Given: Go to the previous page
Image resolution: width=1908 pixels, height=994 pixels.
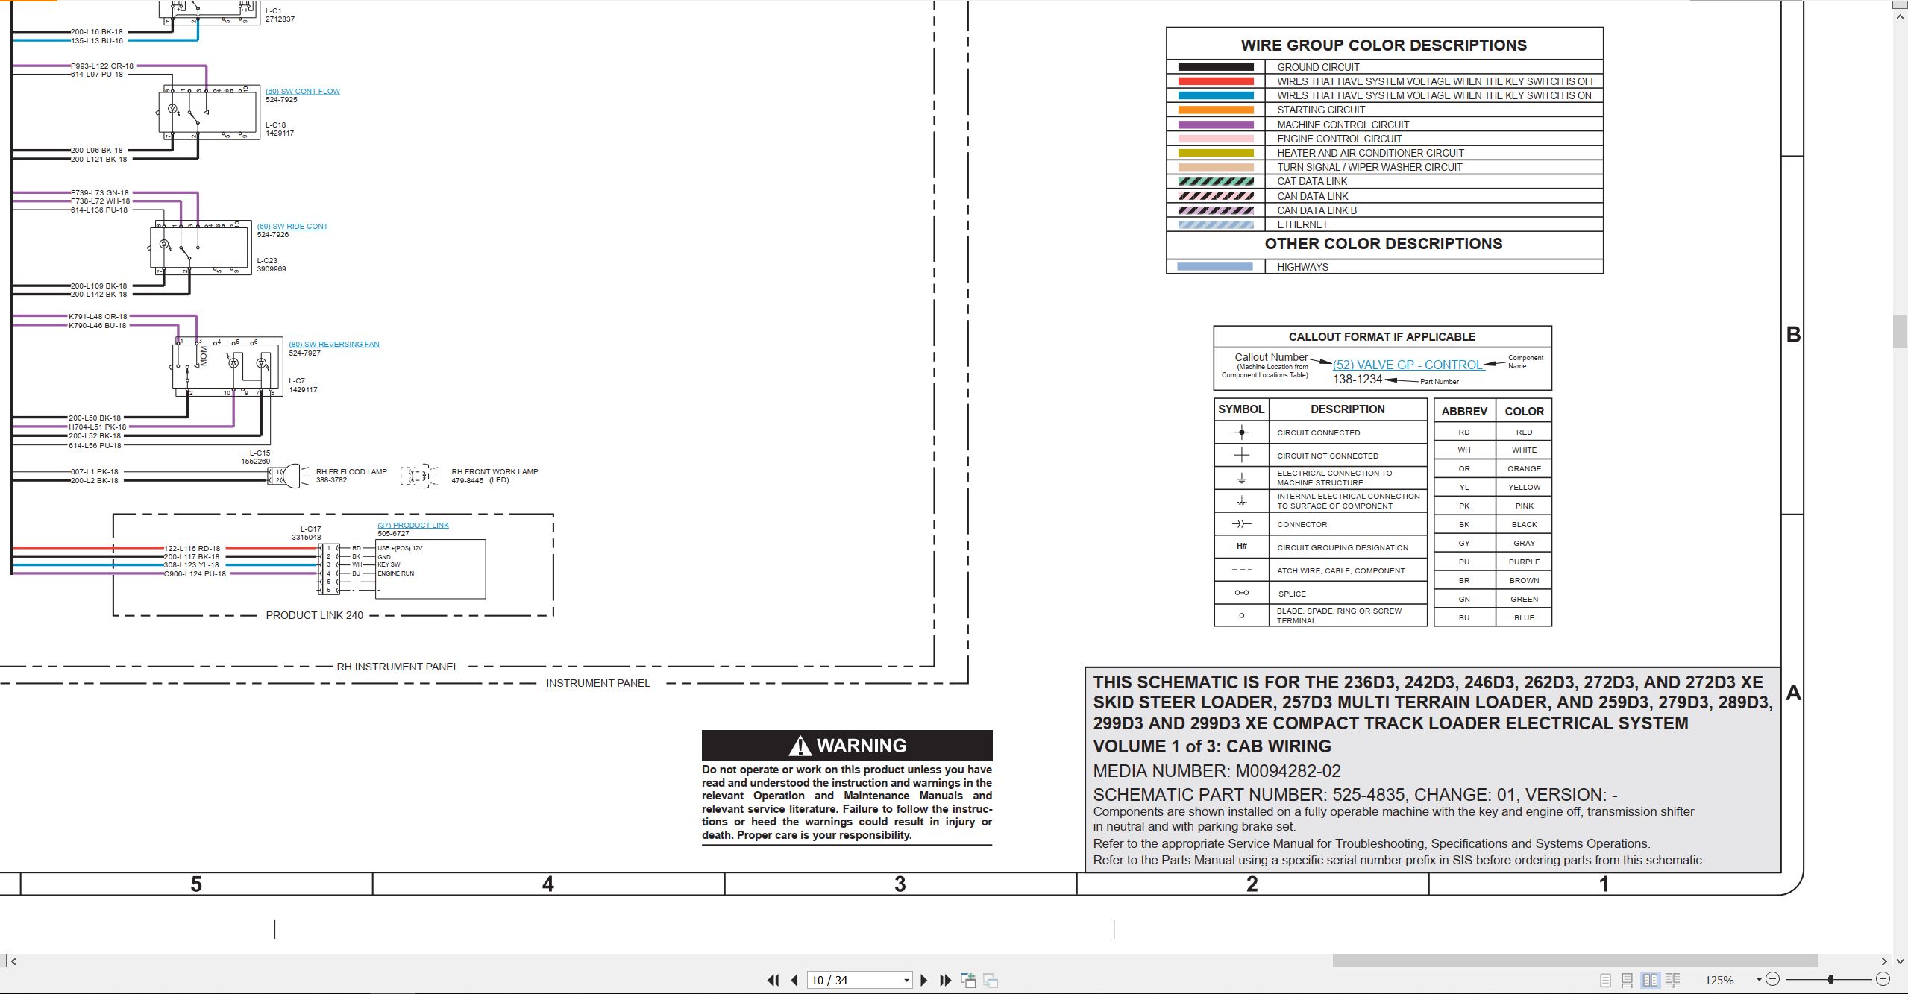Looking at the screenshot, I should (794, 980).
